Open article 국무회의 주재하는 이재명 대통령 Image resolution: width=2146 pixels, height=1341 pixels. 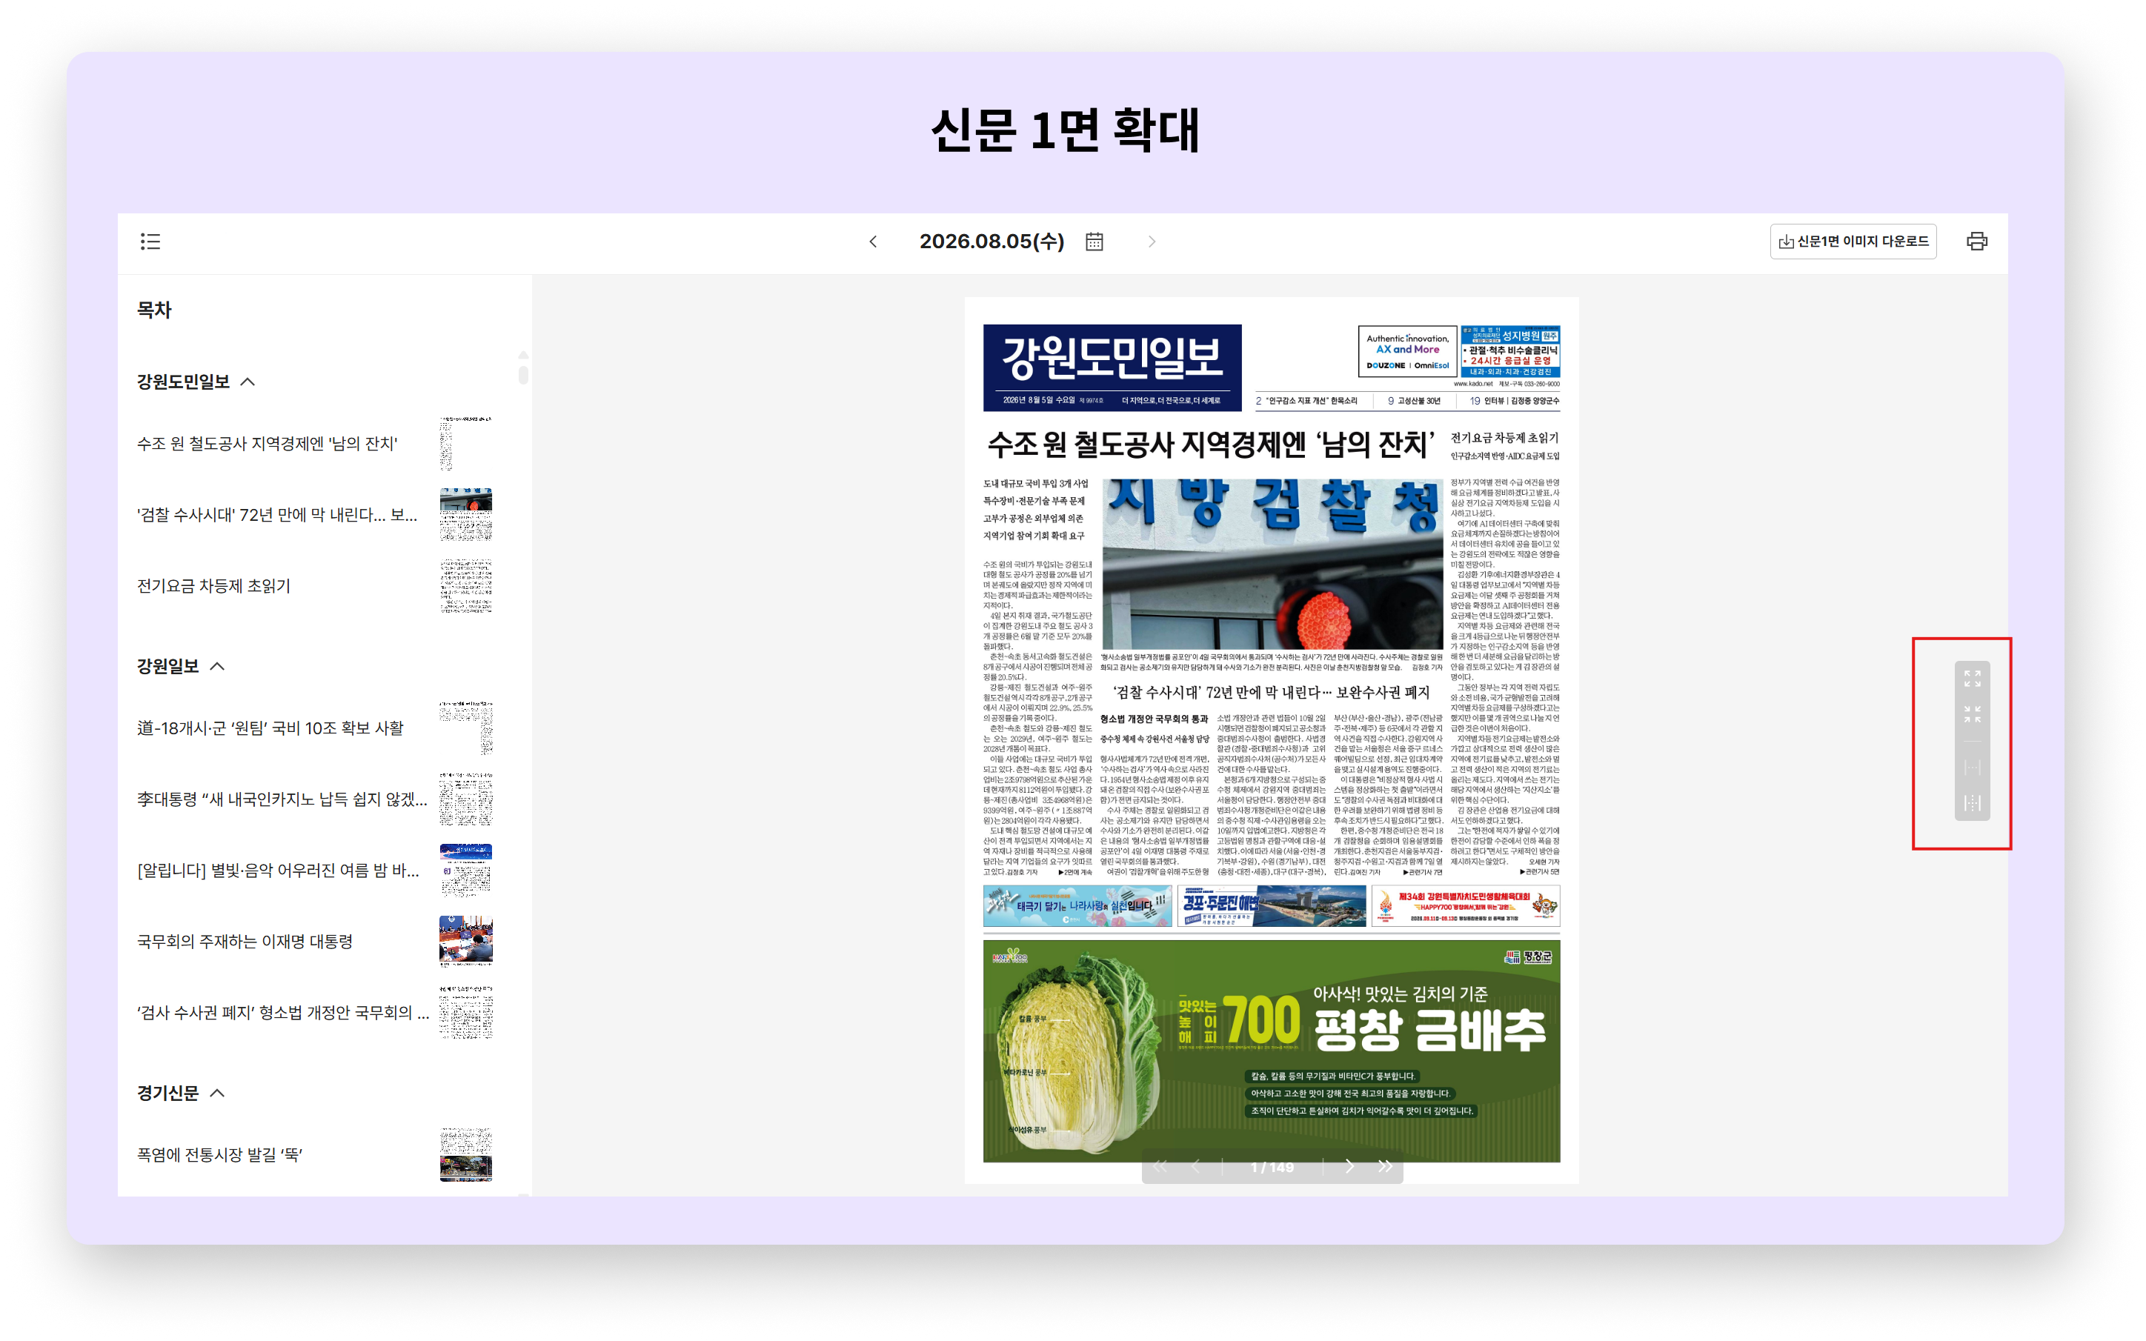245,941
